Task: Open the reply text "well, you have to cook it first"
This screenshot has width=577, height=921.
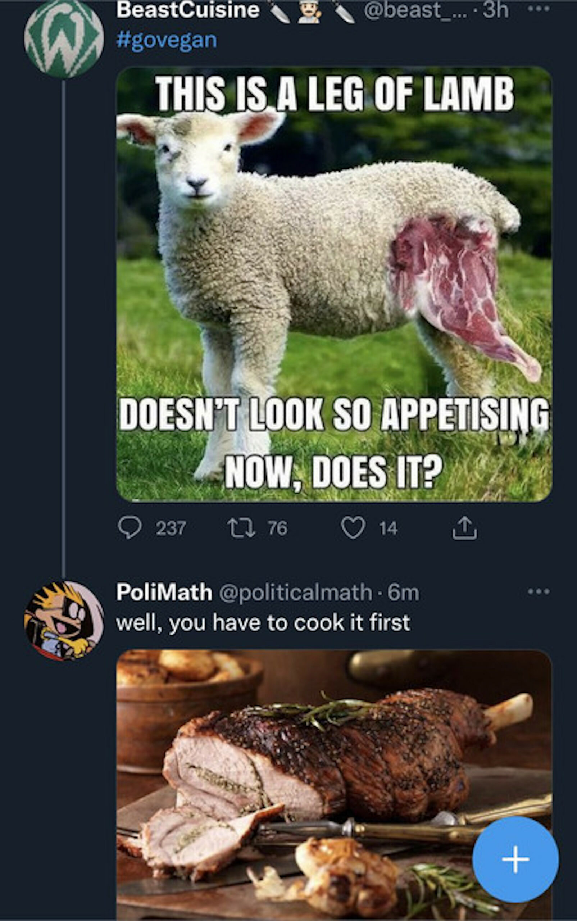Action: [x=263, y=622]
